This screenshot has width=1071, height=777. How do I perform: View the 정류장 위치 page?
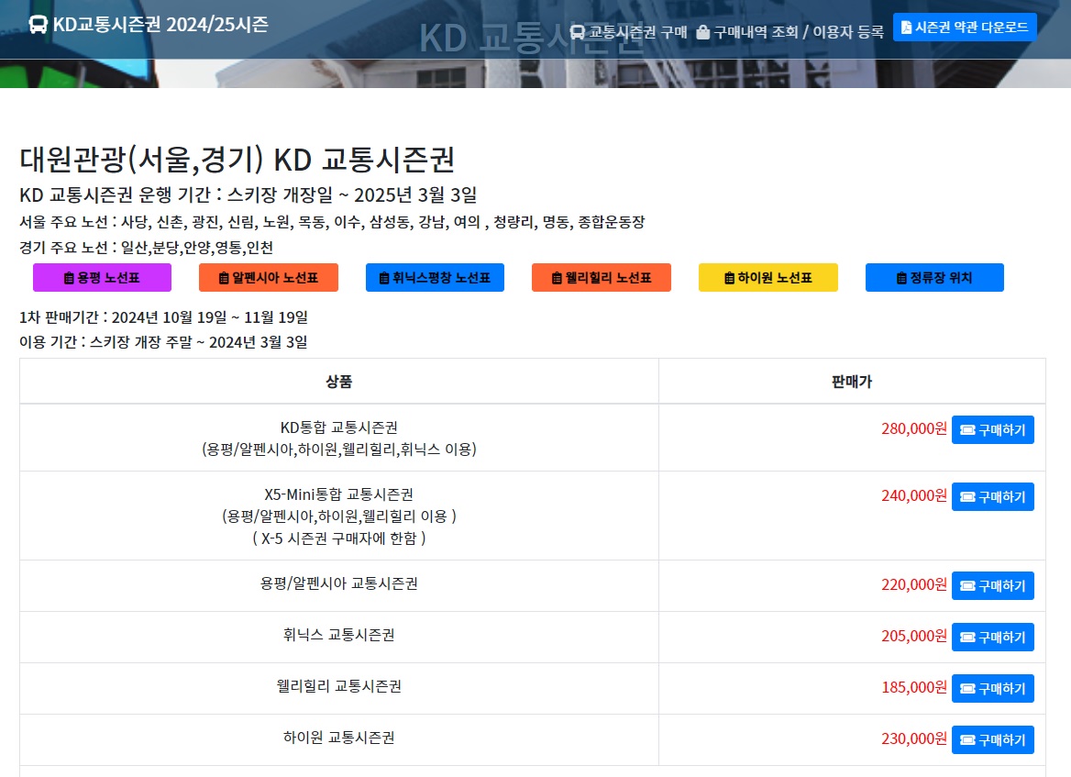934,277
